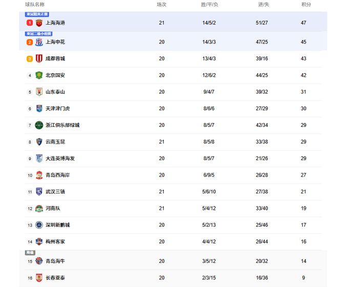The width and height of the screenshot is (338, 287).
Task: Click the 场次 column header
Action: [161, 5]
